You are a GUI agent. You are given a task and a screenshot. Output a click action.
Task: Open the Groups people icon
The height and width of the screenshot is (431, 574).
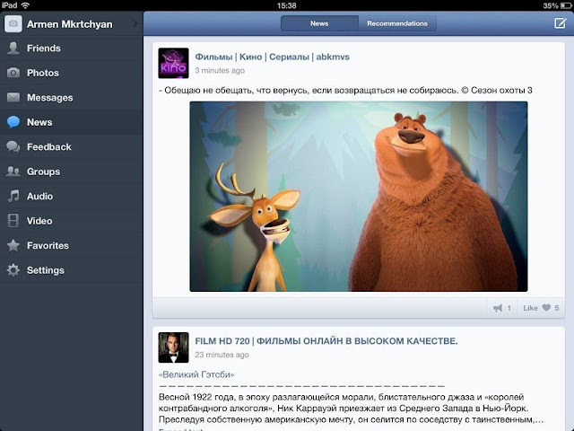[13, 172]
